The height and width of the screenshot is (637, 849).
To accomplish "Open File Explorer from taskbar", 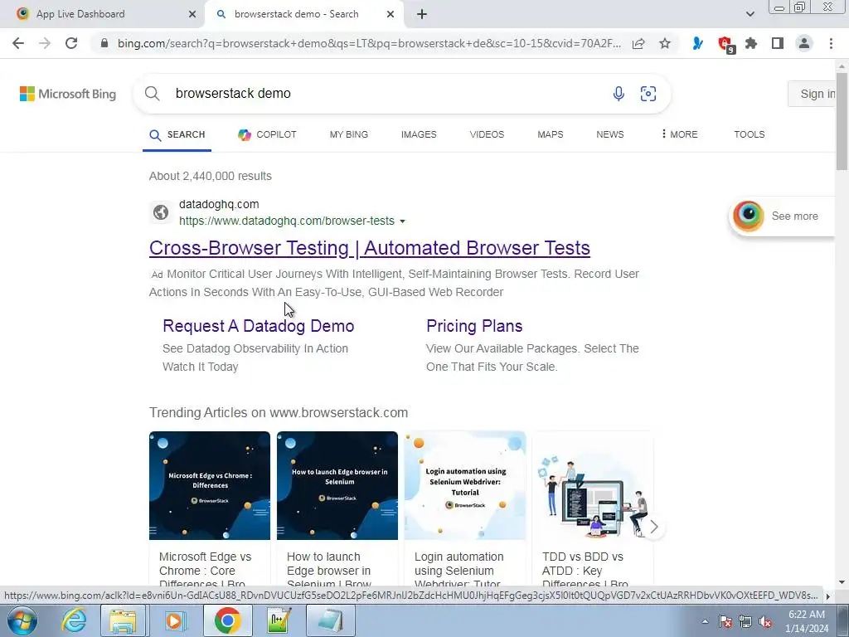I will (x=123, y=620).
